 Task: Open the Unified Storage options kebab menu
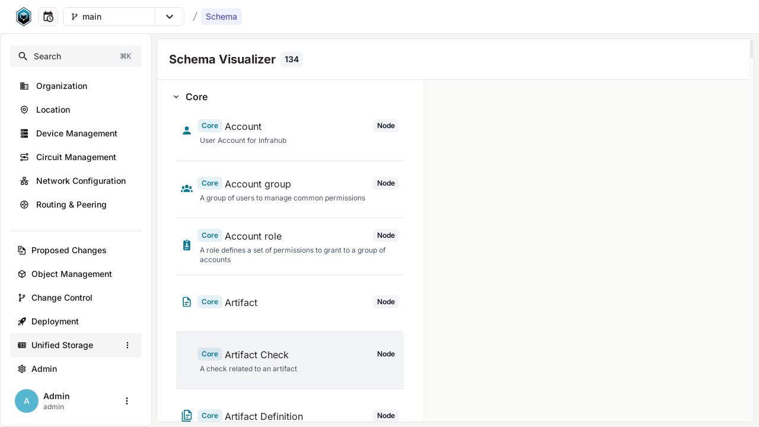127,345
